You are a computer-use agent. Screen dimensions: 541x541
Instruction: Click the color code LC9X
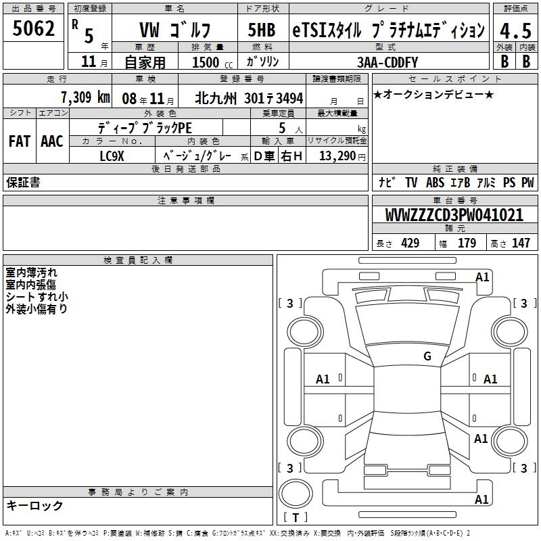pyautogui.click(x=113, y=156)
